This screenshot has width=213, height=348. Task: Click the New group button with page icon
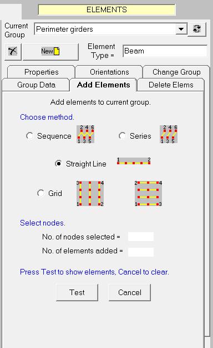coord(50,51)
